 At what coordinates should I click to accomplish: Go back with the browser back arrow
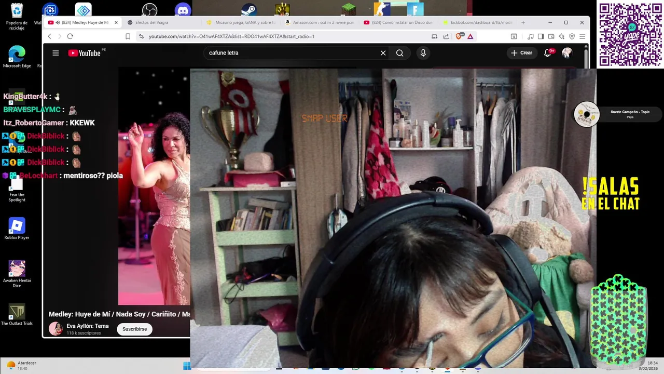point(49,36)
